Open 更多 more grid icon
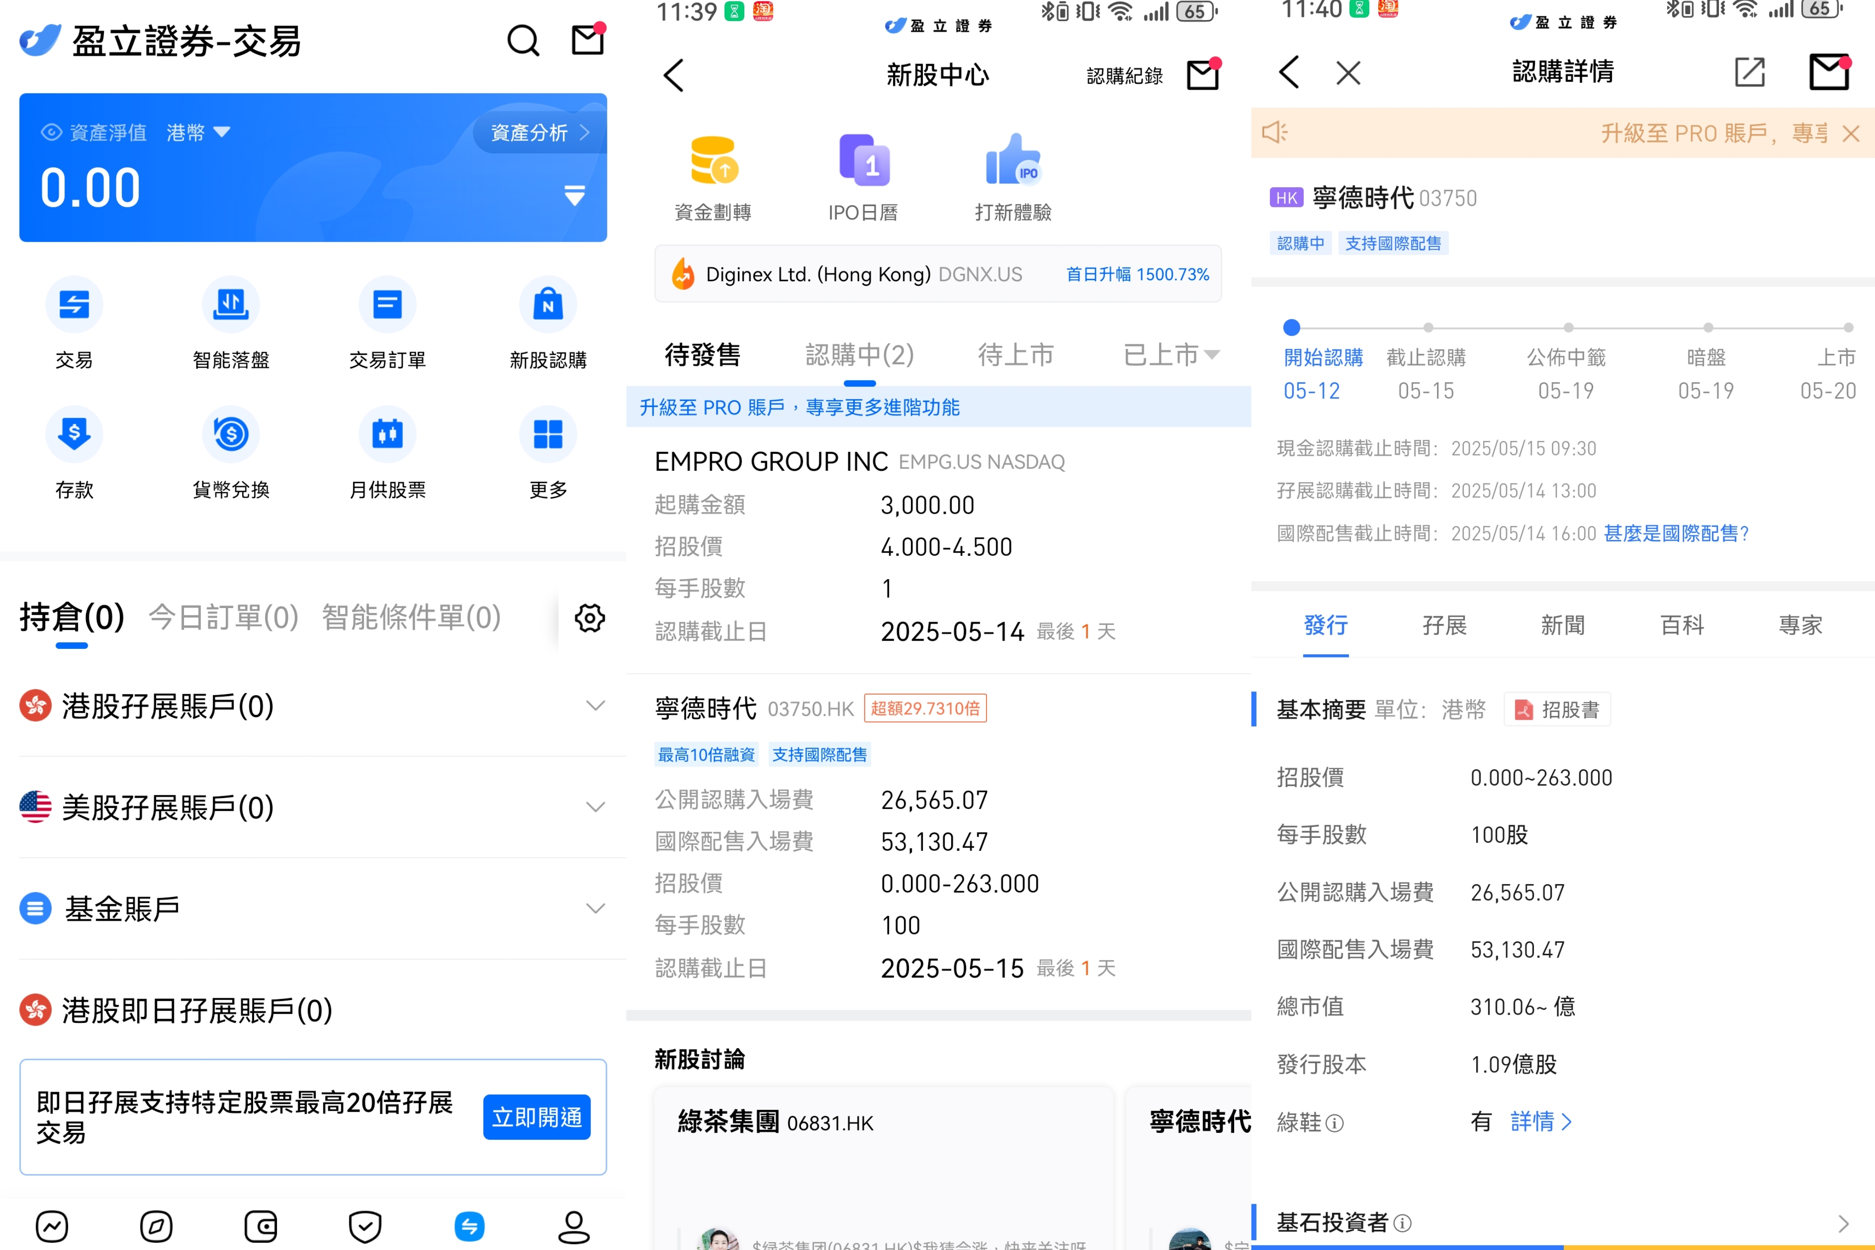 pyautogui.click(x=548, y=454)
